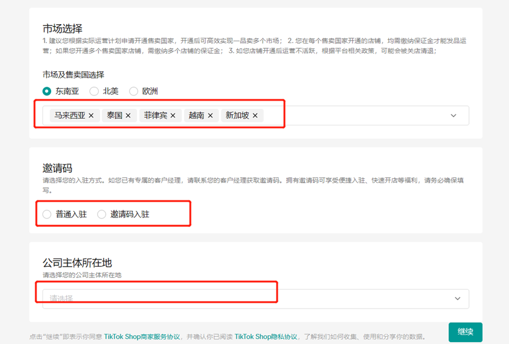Expand the selling country dropdown arrow
This screenshot has width=509, height=344.
coord(454,115)
